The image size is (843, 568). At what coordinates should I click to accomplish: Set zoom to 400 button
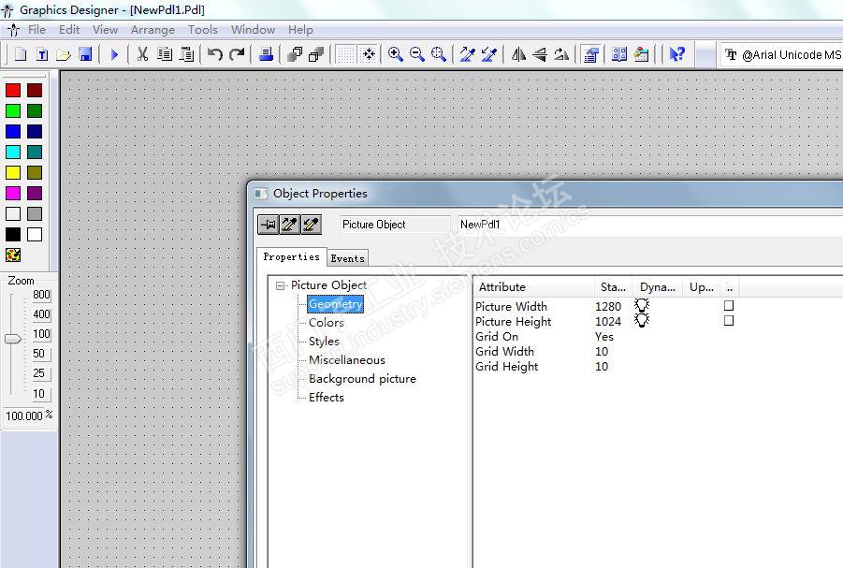point(41,314)
